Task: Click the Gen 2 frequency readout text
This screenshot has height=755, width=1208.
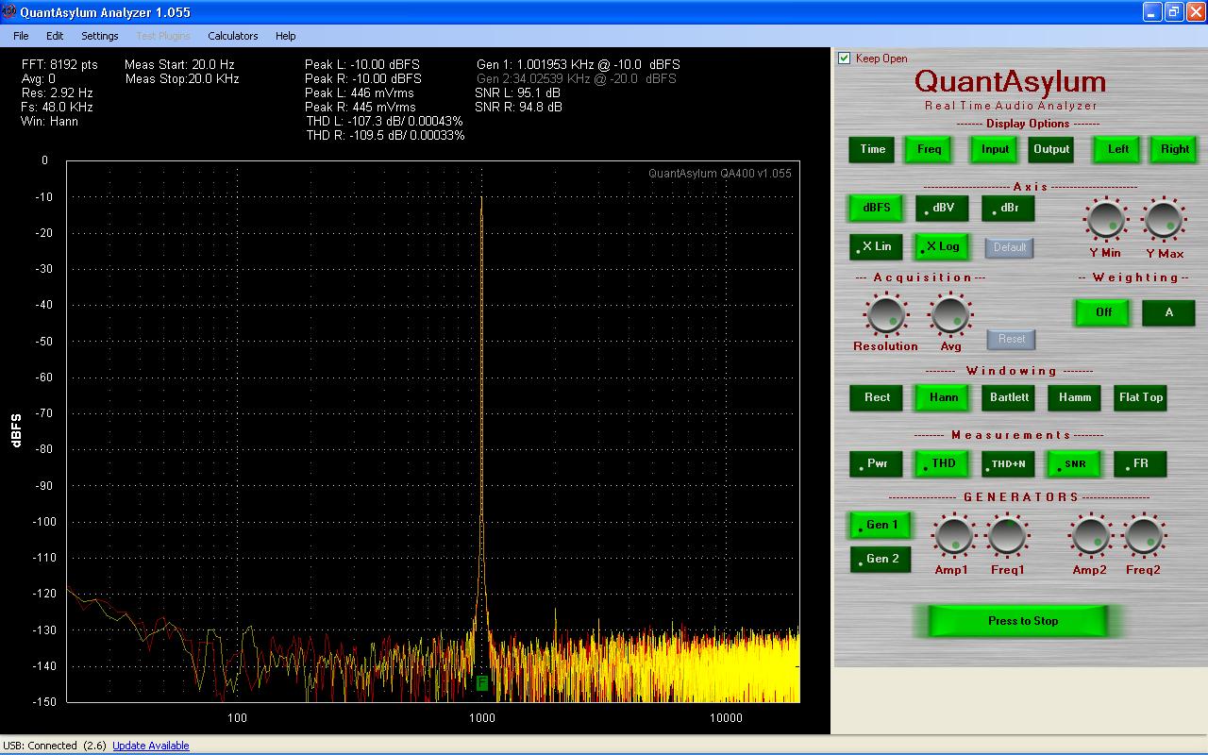Action: [x=577, y=78]
